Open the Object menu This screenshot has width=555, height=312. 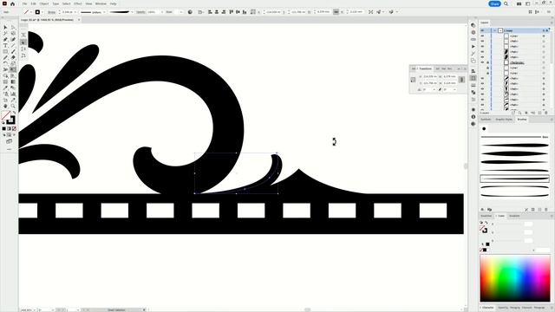pos(44,3)
